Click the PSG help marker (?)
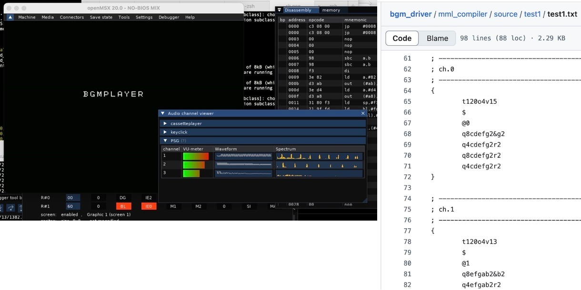581x290 pixels. [183, 141]
